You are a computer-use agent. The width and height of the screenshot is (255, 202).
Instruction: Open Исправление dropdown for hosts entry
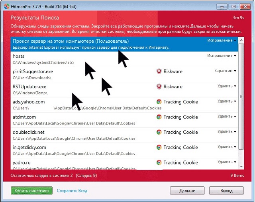222,55
